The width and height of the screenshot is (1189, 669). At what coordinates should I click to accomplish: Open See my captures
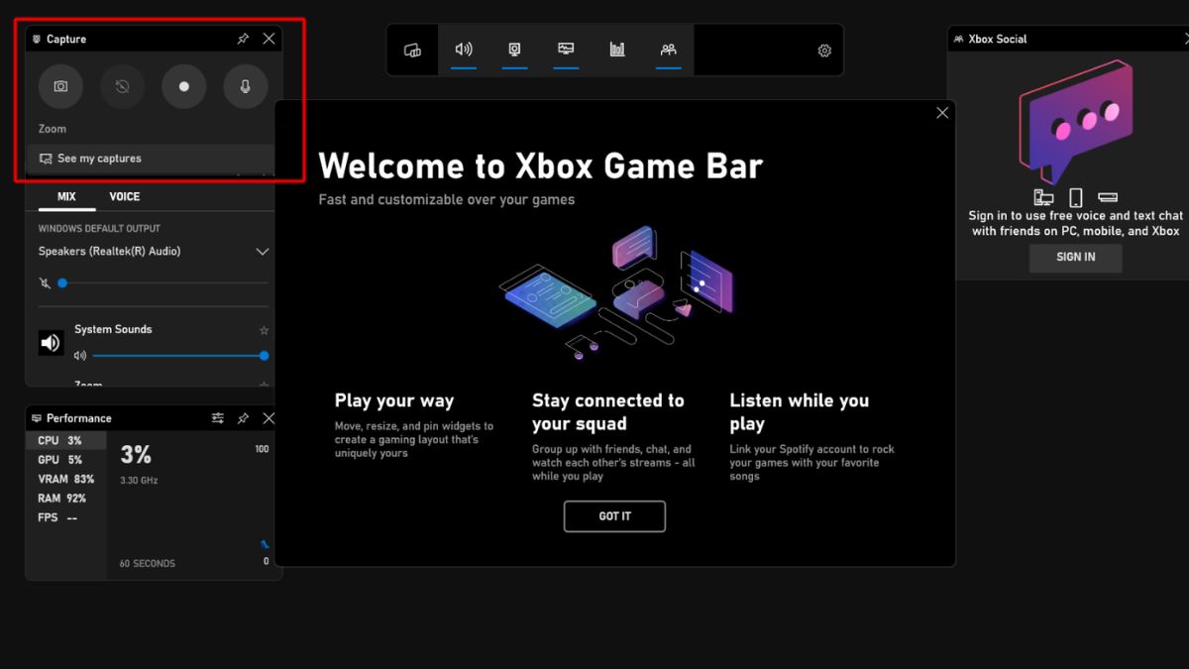150,159
